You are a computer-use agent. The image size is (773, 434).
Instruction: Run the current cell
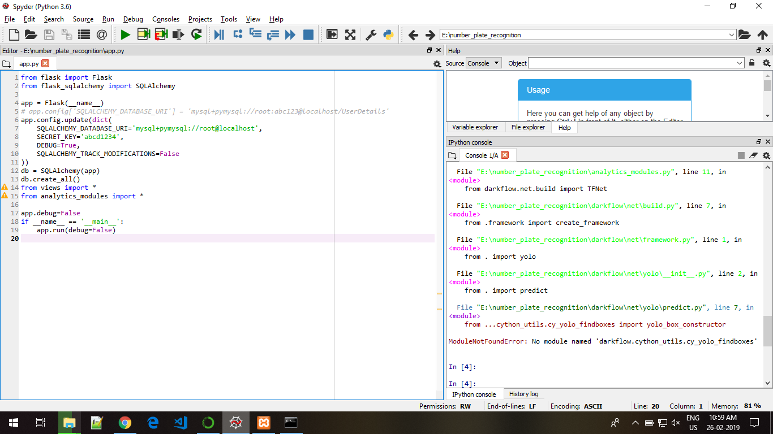pos(142,34)
